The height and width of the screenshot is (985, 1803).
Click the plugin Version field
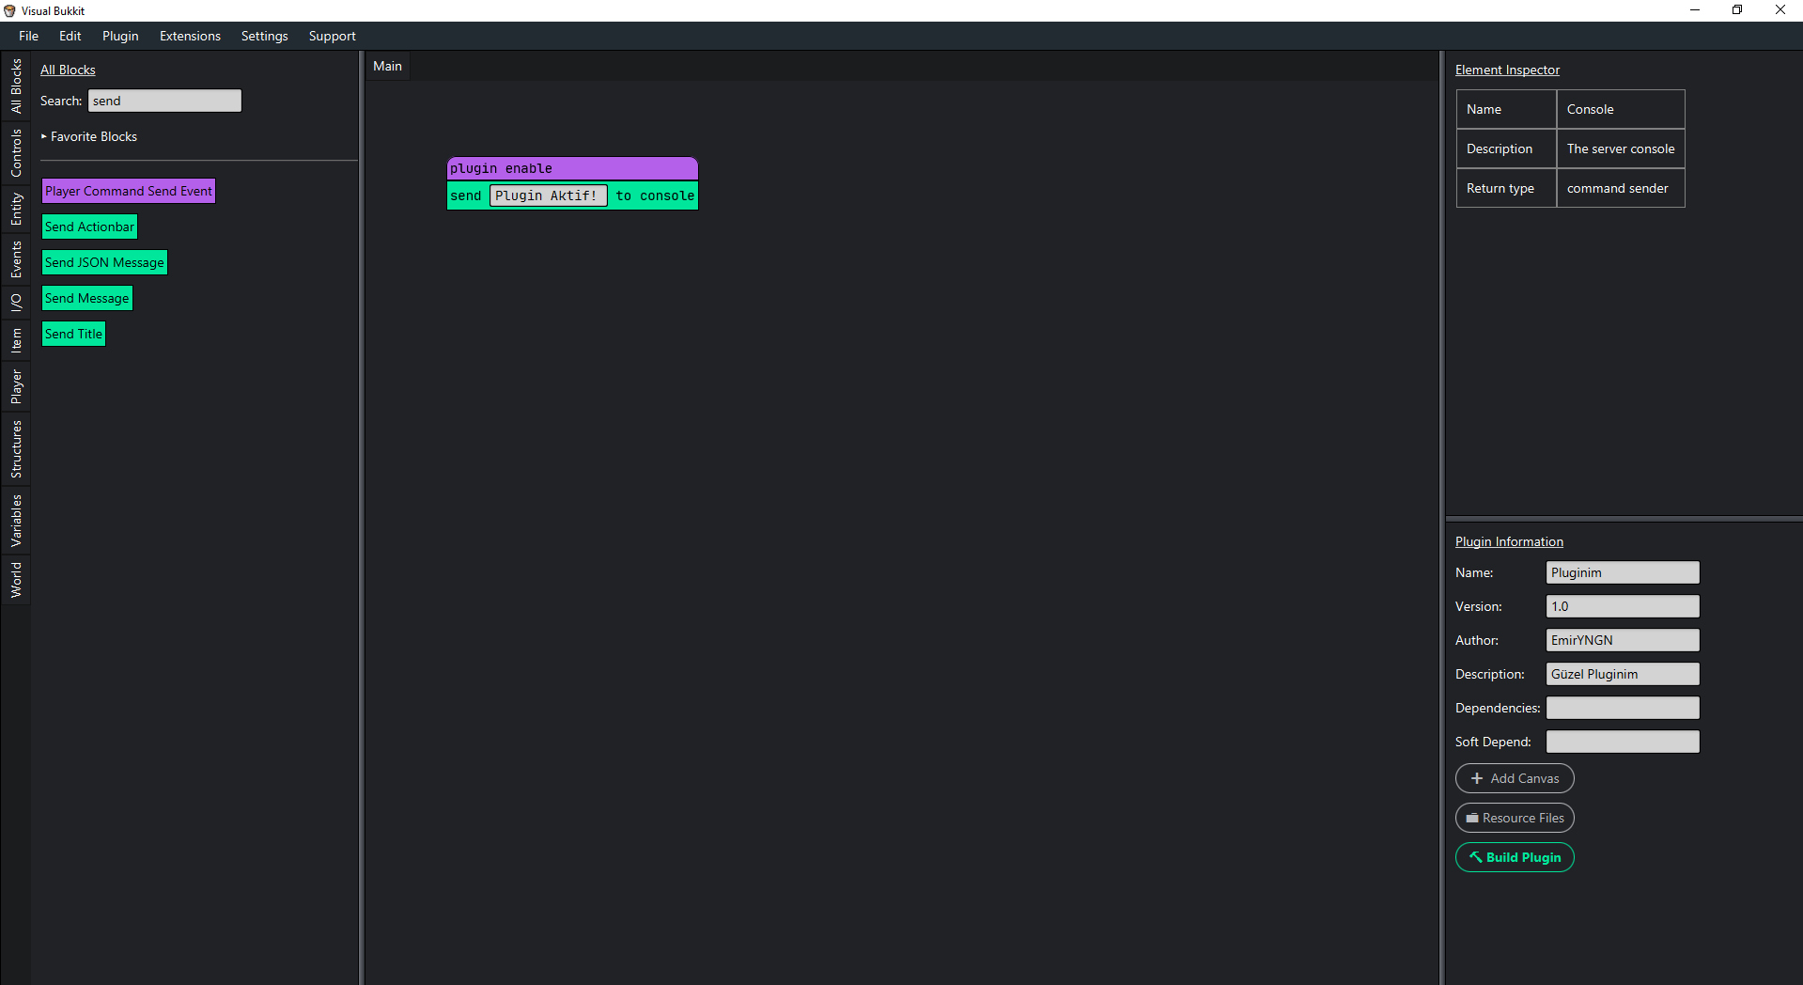coord(1623,606)
